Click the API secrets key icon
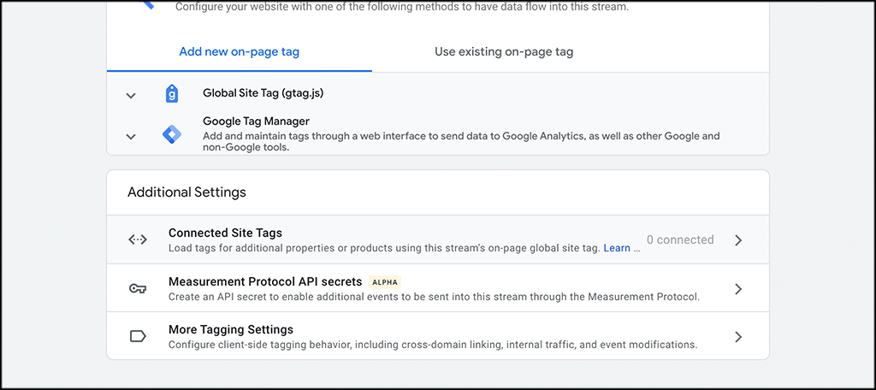 pyautogui.click(x=138, y=289)
